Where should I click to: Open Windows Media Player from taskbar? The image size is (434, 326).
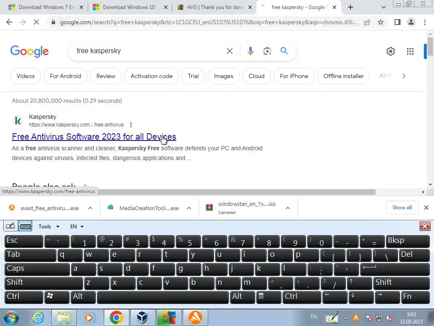(90, 318)
